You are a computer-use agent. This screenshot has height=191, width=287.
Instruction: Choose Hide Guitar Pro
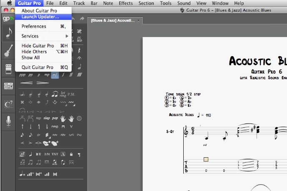click(43, 46)
